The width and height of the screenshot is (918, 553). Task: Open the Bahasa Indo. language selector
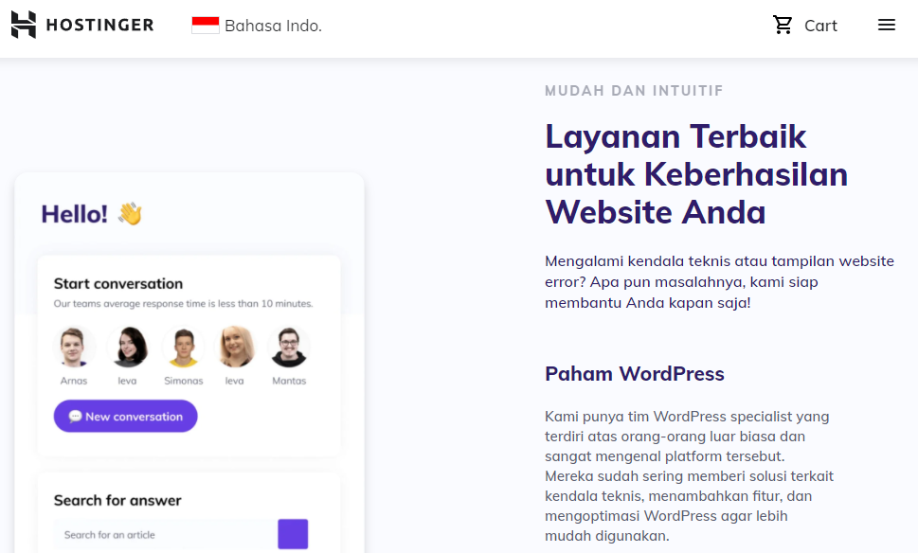[256, 26]
